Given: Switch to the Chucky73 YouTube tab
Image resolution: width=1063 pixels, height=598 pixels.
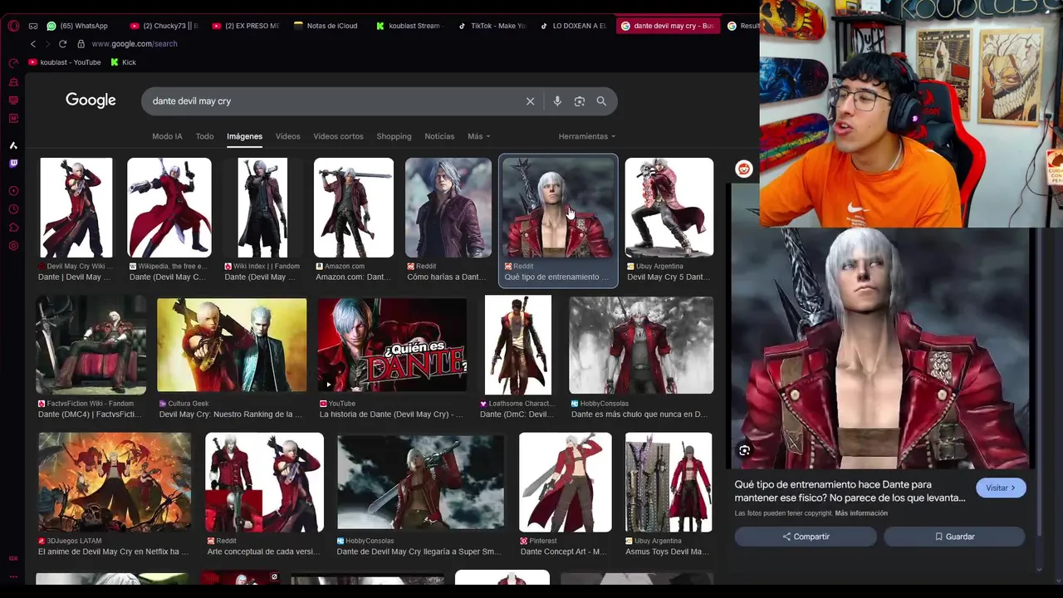Looking at the screenshot, I should tap(164, 26).
